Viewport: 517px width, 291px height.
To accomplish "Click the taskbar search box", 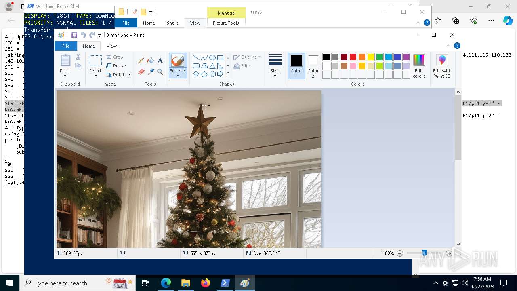I will pos(78,283).
